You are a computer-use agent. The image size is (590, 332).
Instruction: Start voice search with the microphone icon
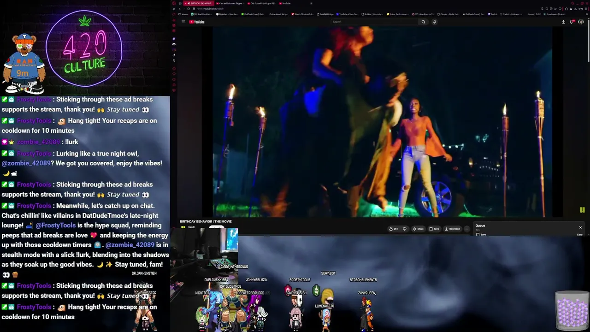click(x=434, y=22)
